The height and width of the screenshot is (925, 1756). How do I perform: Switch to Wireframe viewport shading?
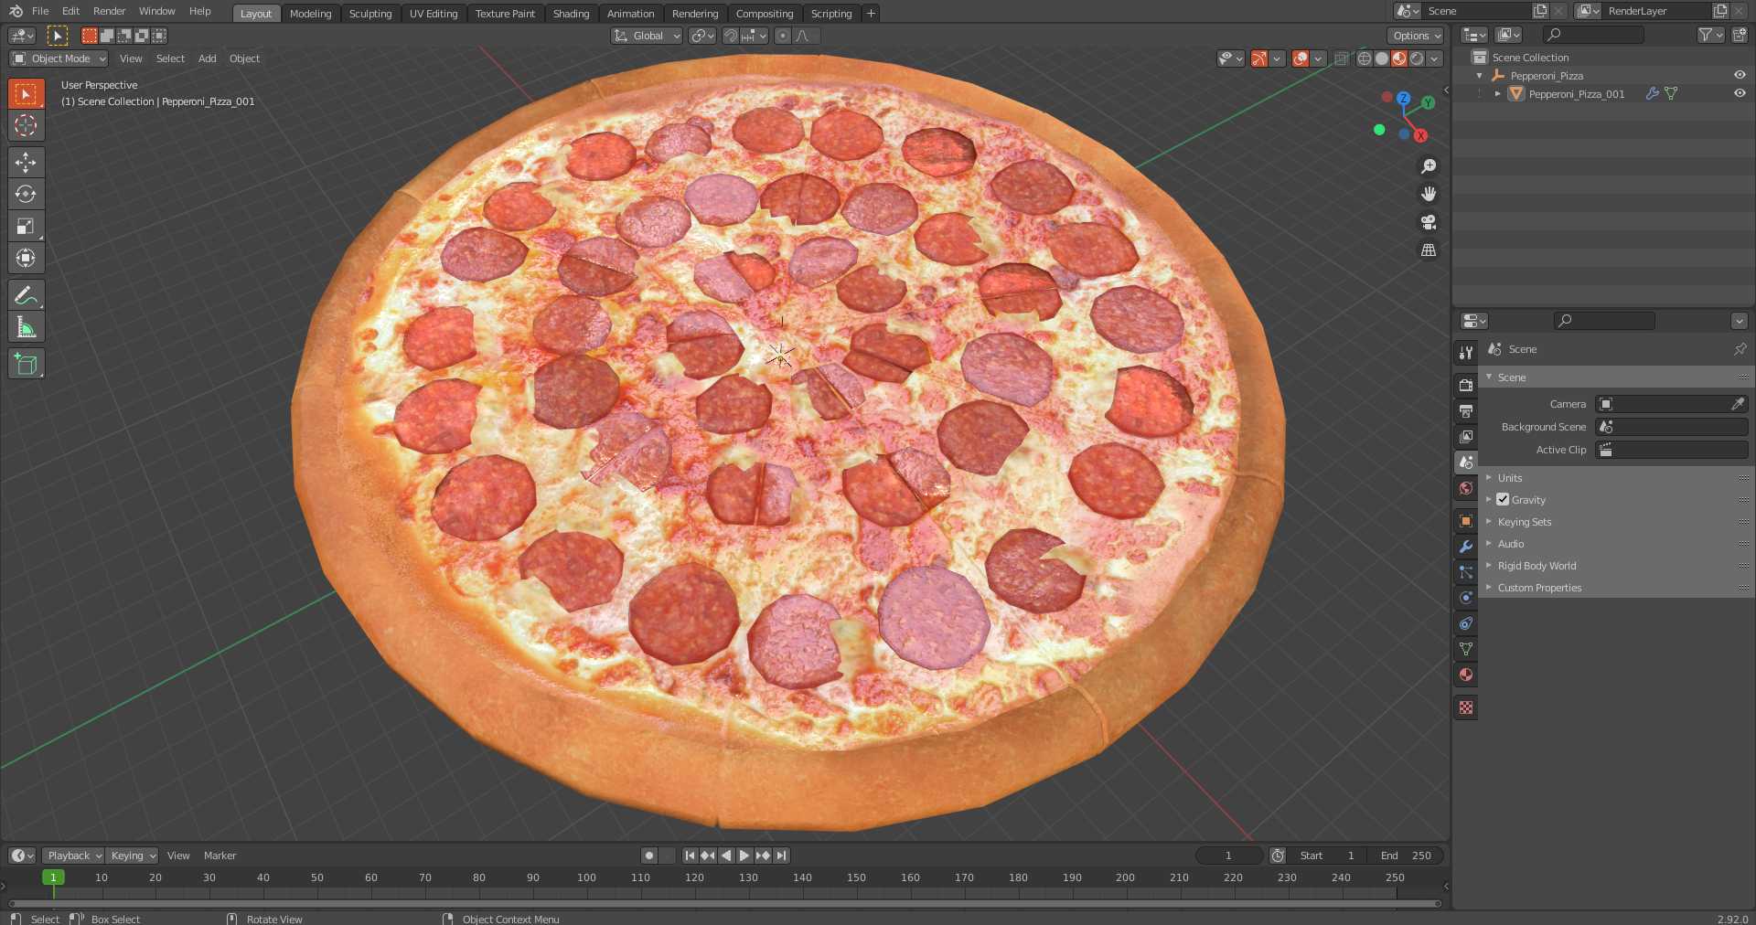click(x=1365, y=58)
